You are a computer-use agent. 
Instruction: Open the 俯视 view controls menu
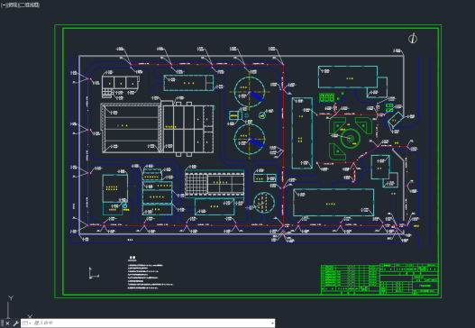(12, 5)
